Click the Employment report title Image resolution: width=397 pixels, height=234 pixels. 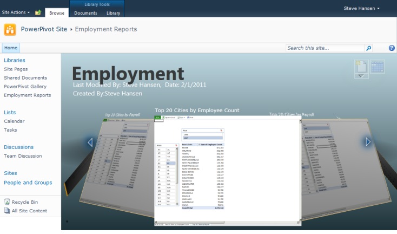click(x=128, y=74)
